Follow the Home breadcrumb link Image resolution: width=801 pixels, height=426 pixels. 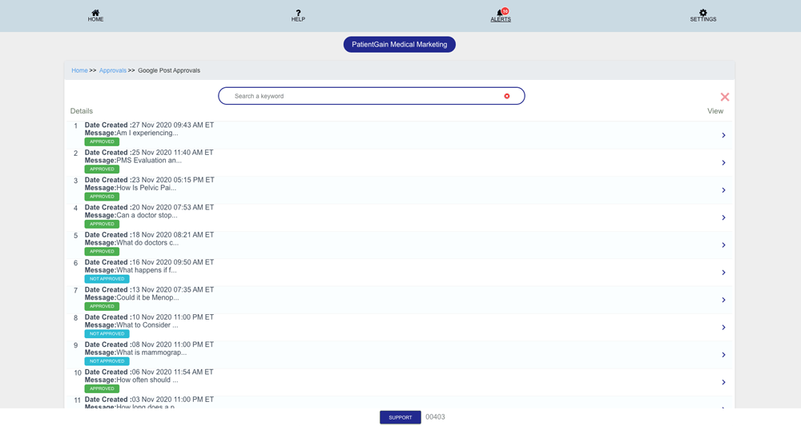[x=79, y=70]
